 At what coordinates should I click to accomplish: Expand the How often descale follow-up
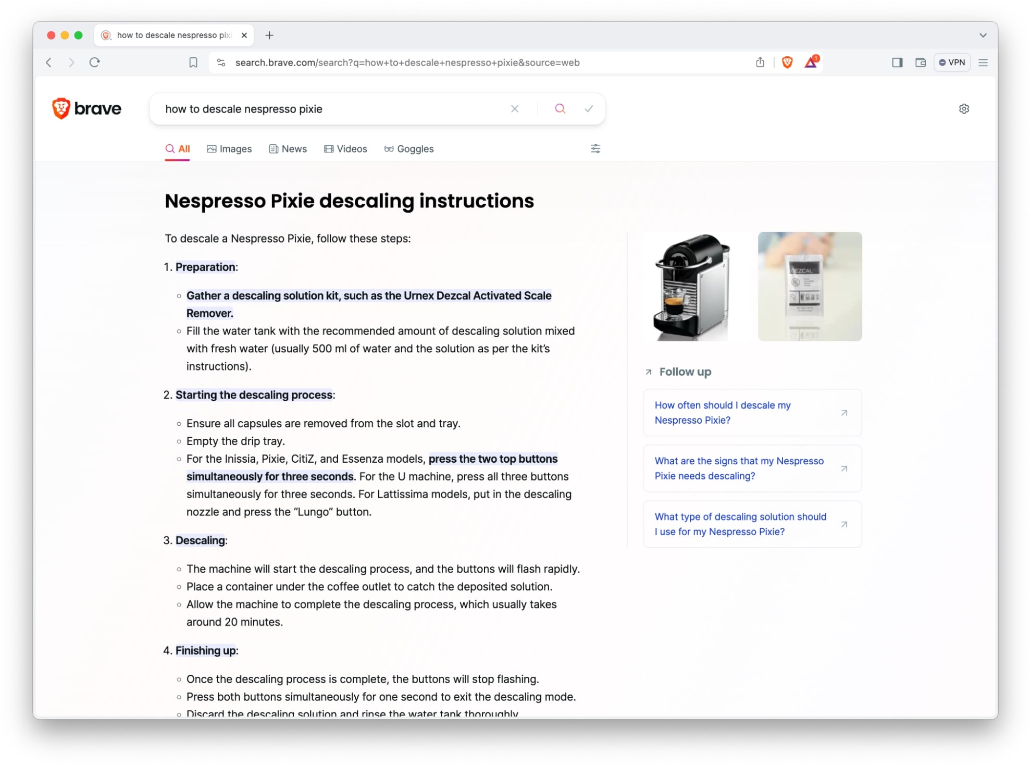point(752,412)
